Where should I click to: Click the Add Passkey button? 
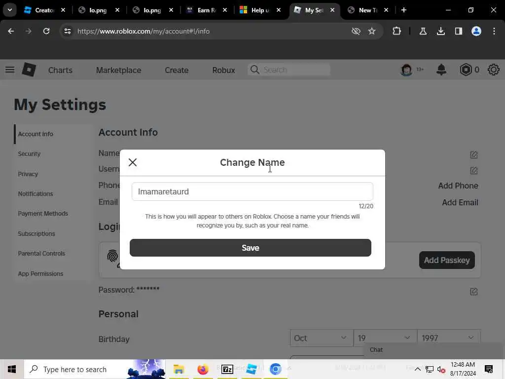coord(447,260)
